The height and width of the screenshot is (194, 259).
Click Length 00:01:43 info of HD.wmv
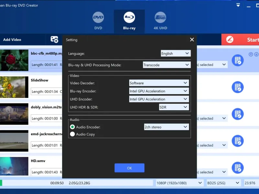pyautogui.click(x=45, y=172)
